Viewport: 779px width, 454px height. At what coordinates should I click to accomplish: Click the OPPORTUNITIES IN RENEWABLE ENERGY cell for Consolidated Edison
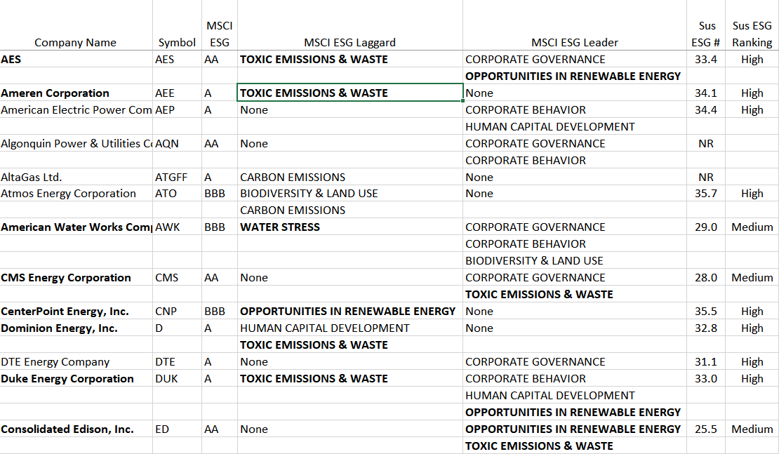[x=572, y=429]
